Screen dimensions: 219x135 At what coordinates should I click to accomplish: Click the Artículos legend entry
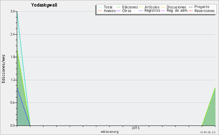point(149,7)
